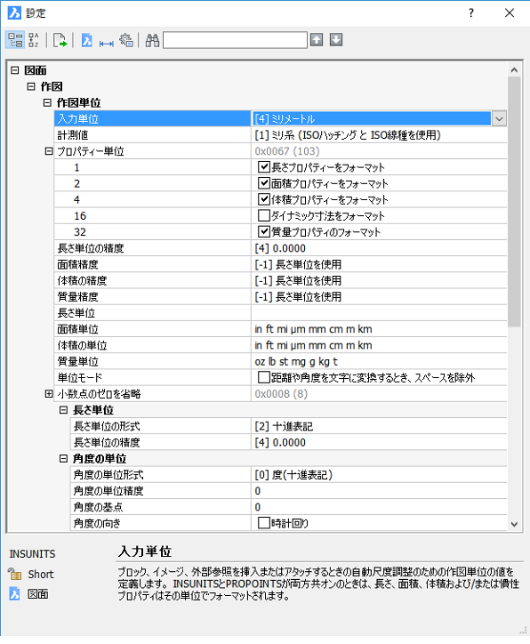This screenshot has height=644, width=530.
Task: Click the find previous up arrow
Action: coord(317,40)
